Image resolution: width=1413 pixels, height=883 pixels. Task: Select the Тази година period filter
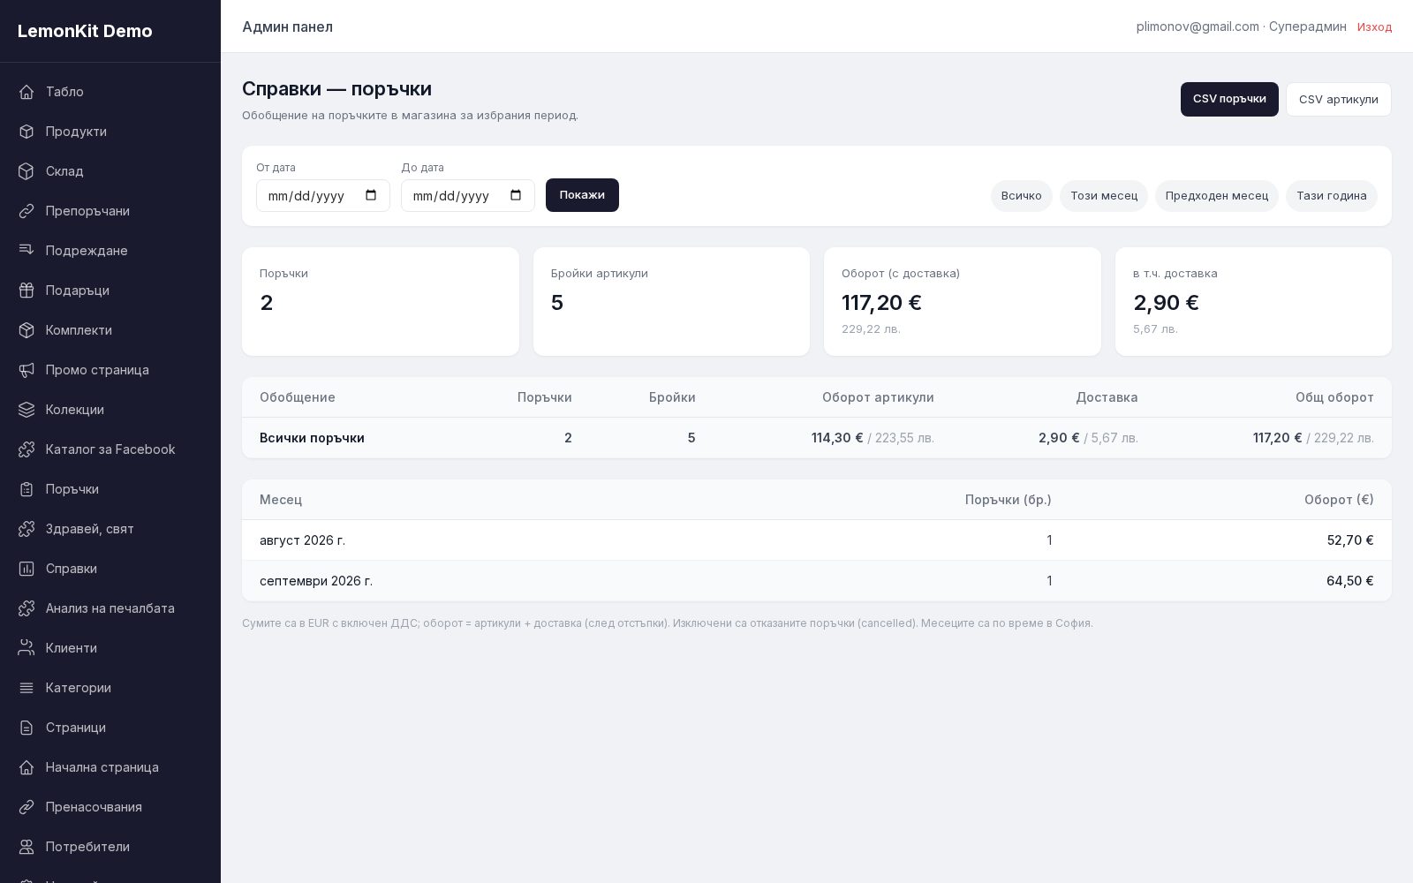(1332, 195)
